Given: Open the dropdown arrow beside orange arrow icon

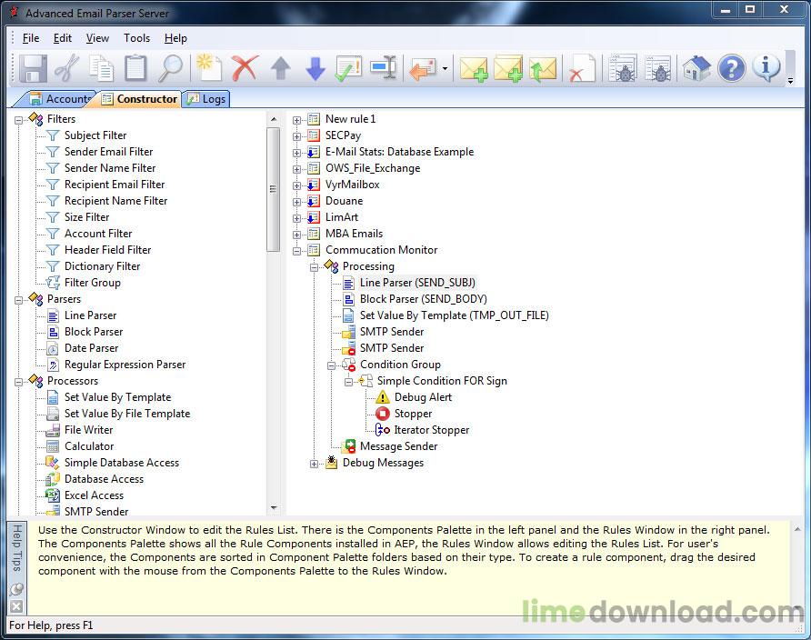Looking at the screenshot, I should pyautogui.click(x=445, y=68).
